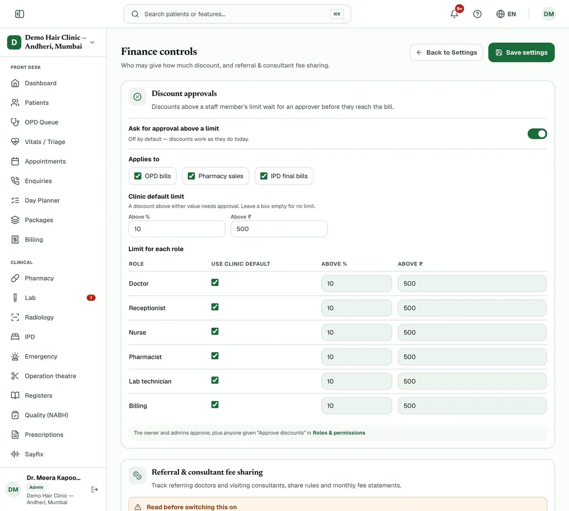
Task: Toggle Ask for approval above a limit
Action: pyautogui.click(x=537, y=134)
